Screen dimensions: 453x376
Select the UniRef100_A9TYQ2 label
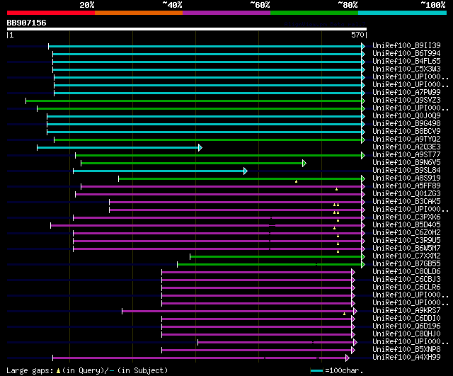point(406,139)
